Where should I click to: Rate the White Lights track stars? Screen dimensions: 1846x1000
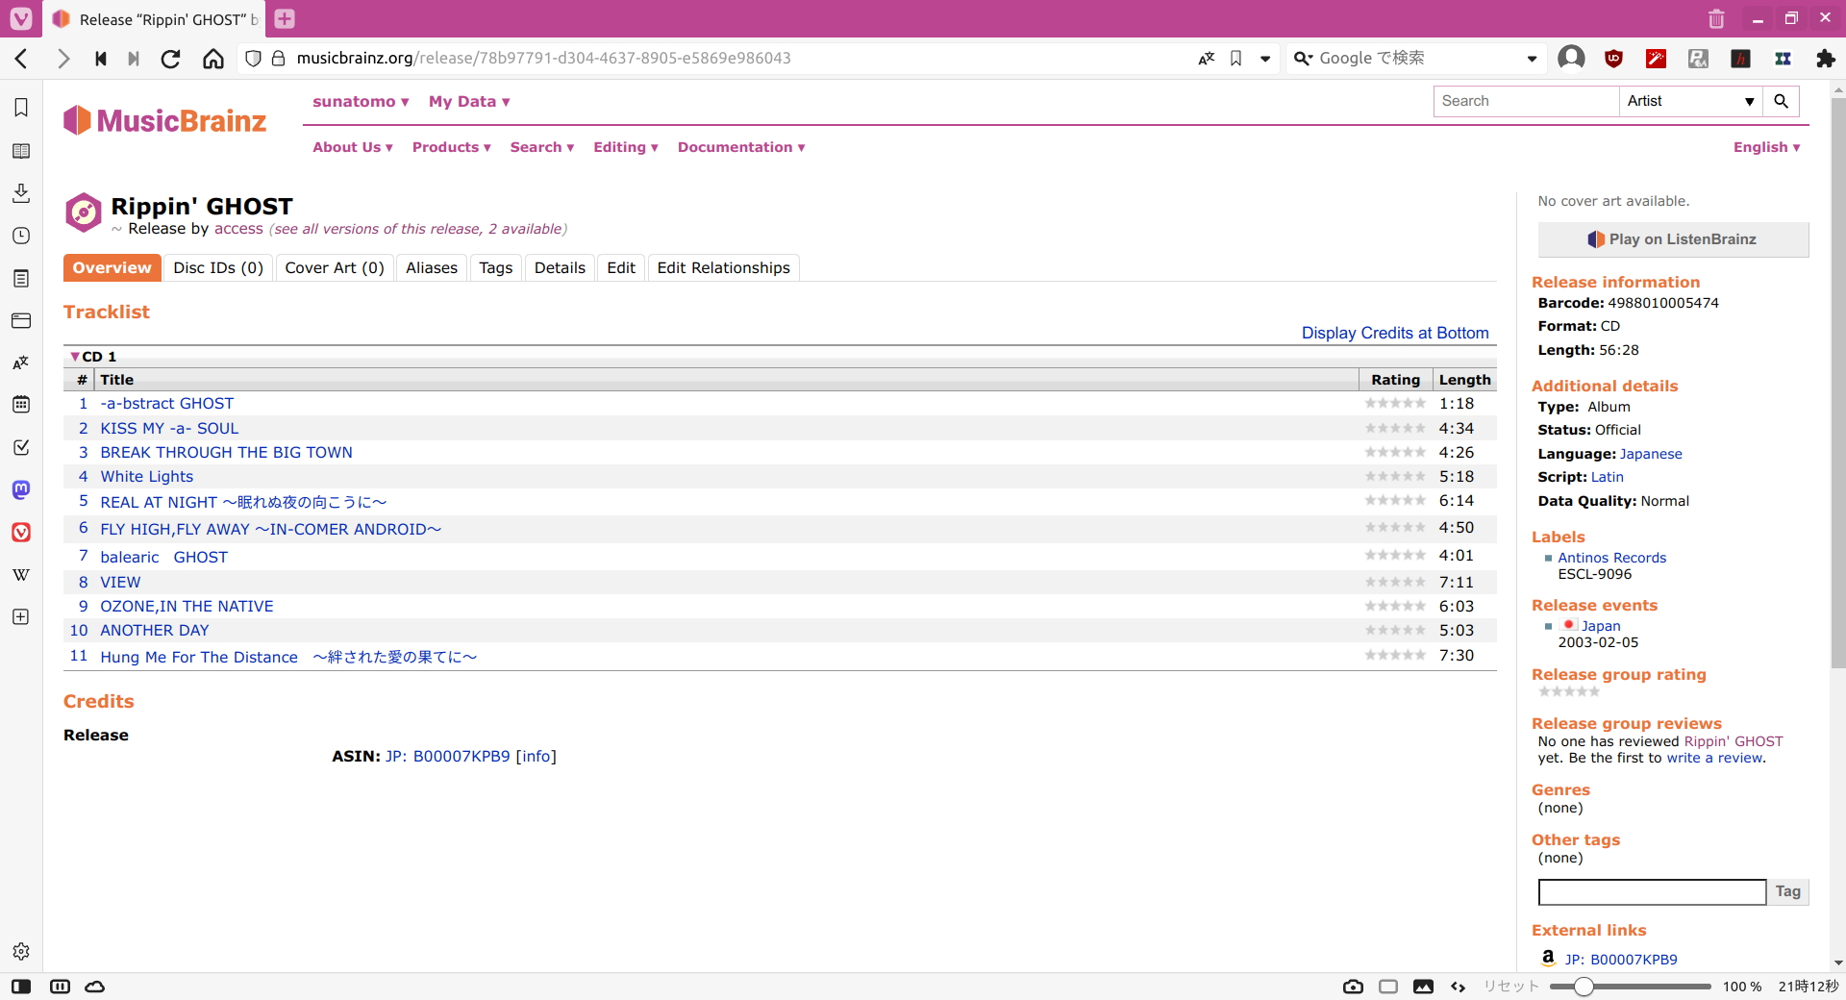(1395, 477)
